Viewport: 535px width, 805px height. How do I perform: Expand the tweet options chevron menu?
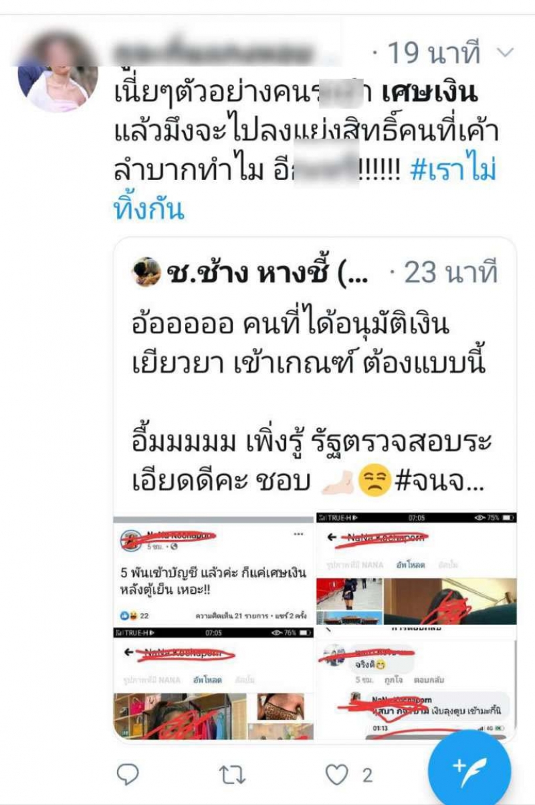[x=507, y=52]
